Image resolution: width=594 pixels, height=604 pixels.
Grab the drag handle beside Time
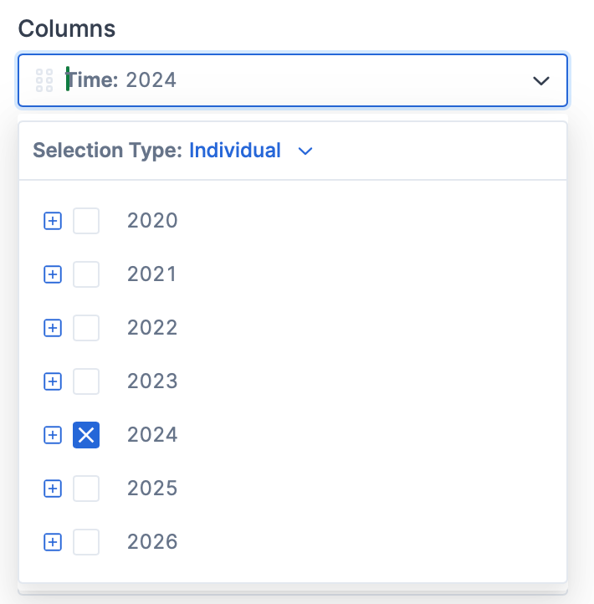coord(44,80)
